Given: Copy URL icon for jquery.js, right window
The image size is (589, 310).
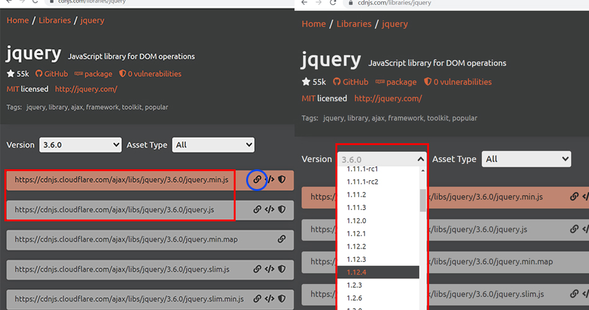Looking at the screenshot, I should (574, 229).
